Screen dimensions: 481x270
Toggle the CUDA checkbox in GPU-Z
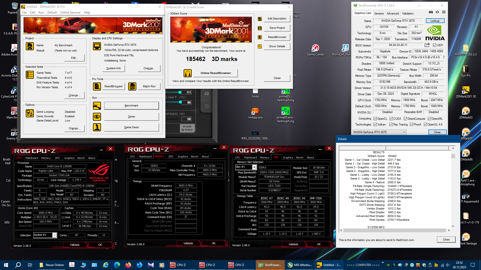point(391,119)
